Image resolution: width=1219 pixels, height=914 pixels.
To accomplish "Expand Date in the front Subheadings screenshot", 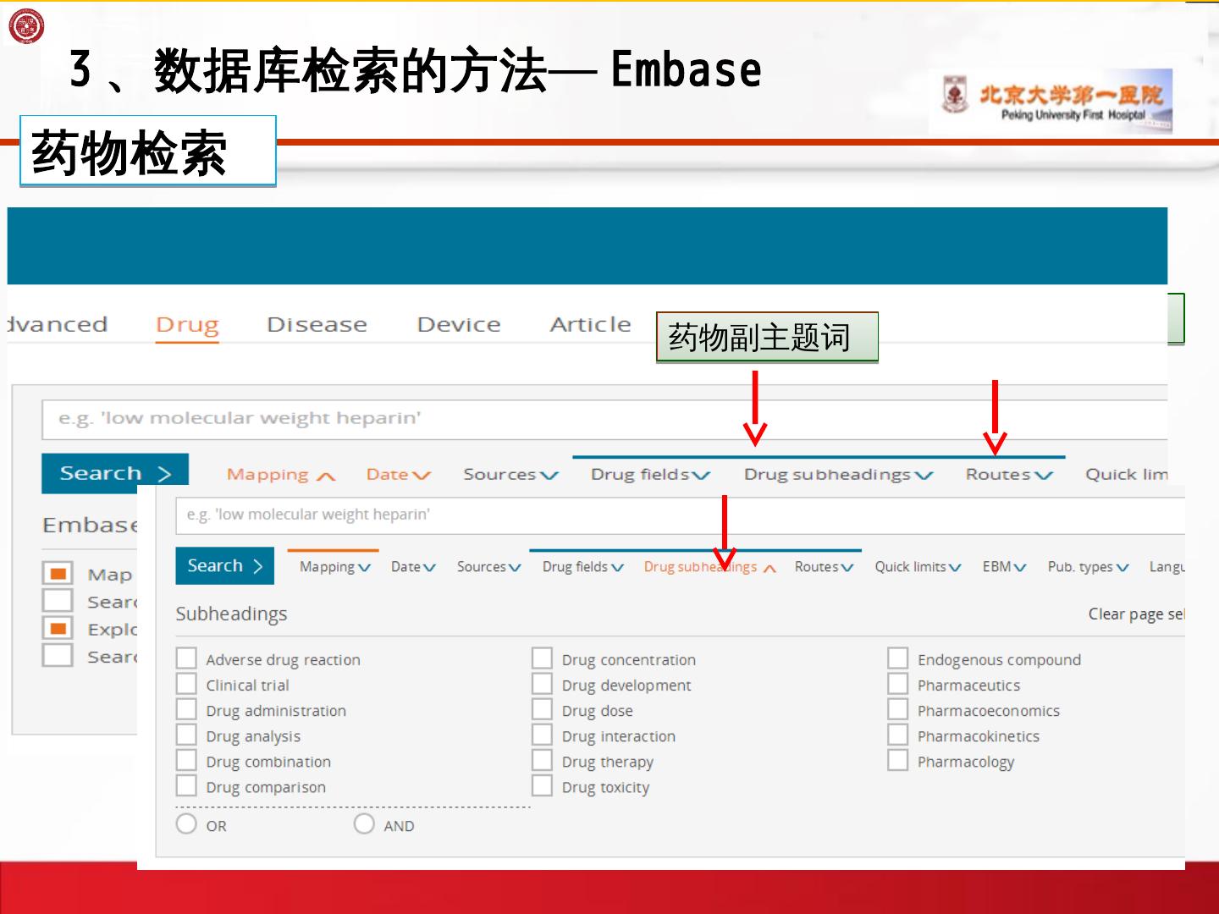I will point(413,567).
